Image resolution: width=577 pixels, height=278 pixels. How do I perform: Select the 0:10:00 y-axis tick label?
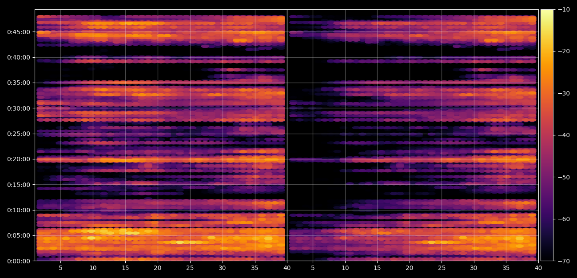(x=18, y=210)
